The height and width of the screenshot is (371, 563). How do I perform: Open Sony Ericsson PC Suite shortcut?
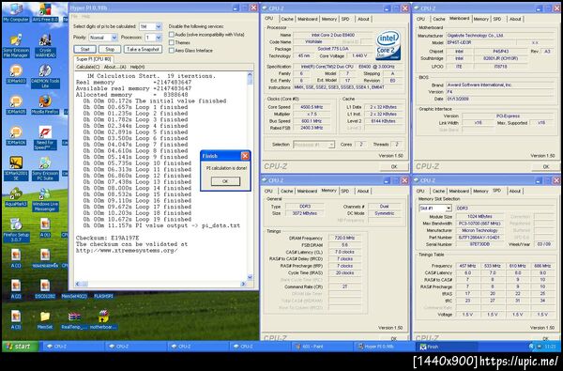[x=45, y=168]
